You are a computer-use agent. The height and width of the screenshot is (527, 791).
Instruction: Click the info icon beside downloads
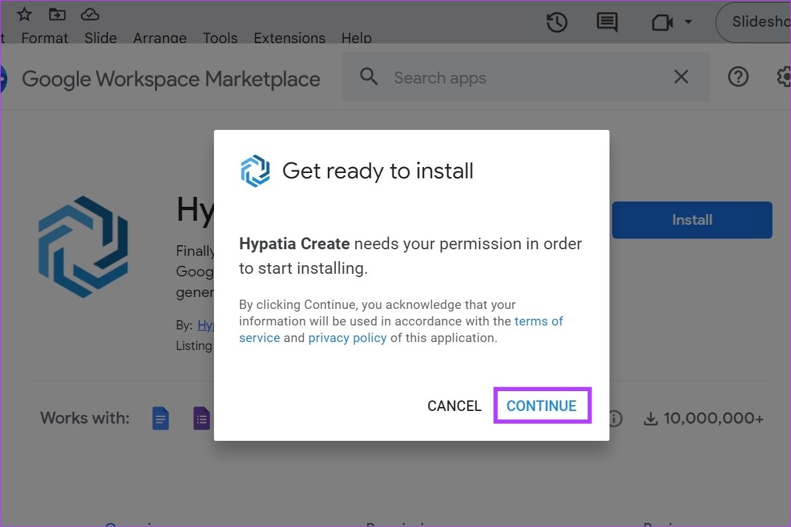pyautogui.click(x=615, y=418)
